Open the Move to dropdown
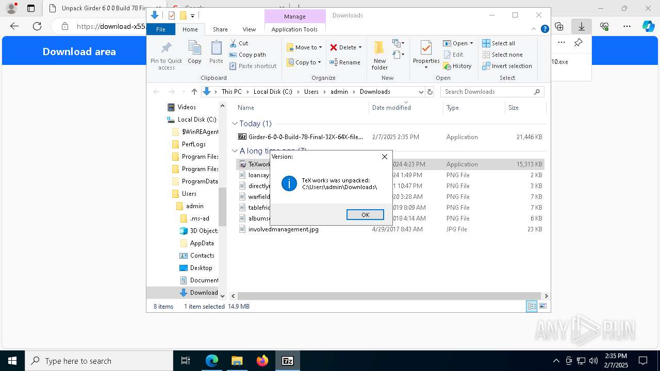This screenshot has height=371, width=660. (x=304, y=47)
